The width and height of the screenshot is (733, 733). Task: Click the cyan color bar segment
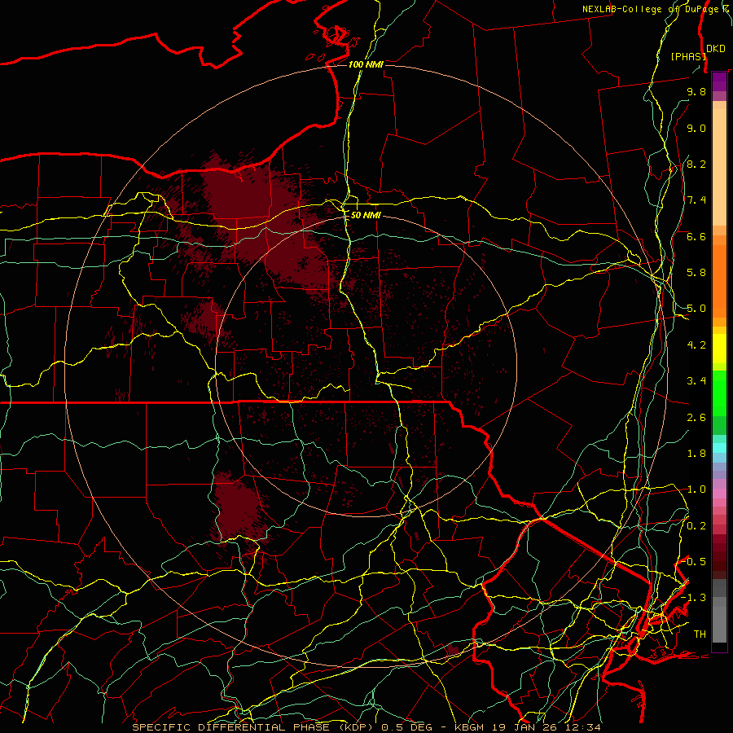pos(719,447)
